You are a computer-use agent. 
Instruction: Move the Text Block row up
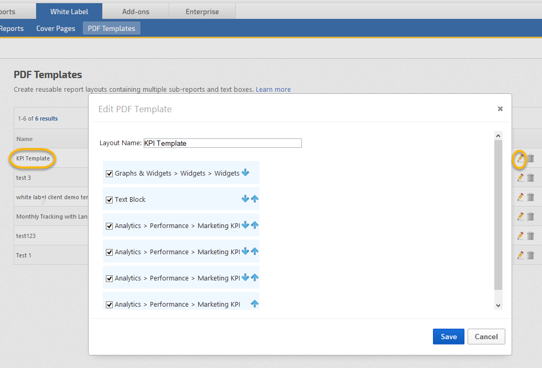tap(255, 199)
